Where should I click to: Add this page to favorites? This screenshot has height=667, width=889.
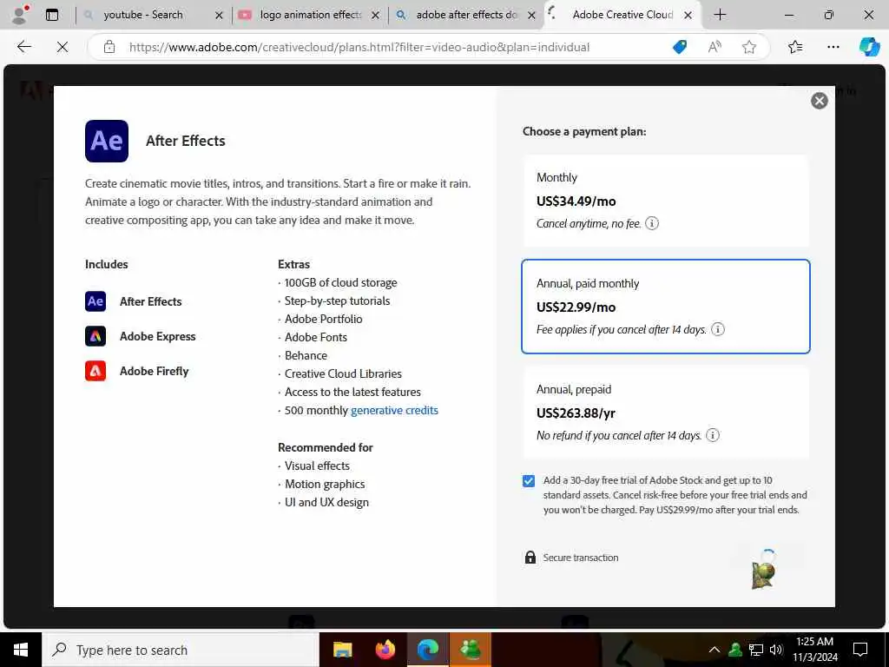click(749, 47)
